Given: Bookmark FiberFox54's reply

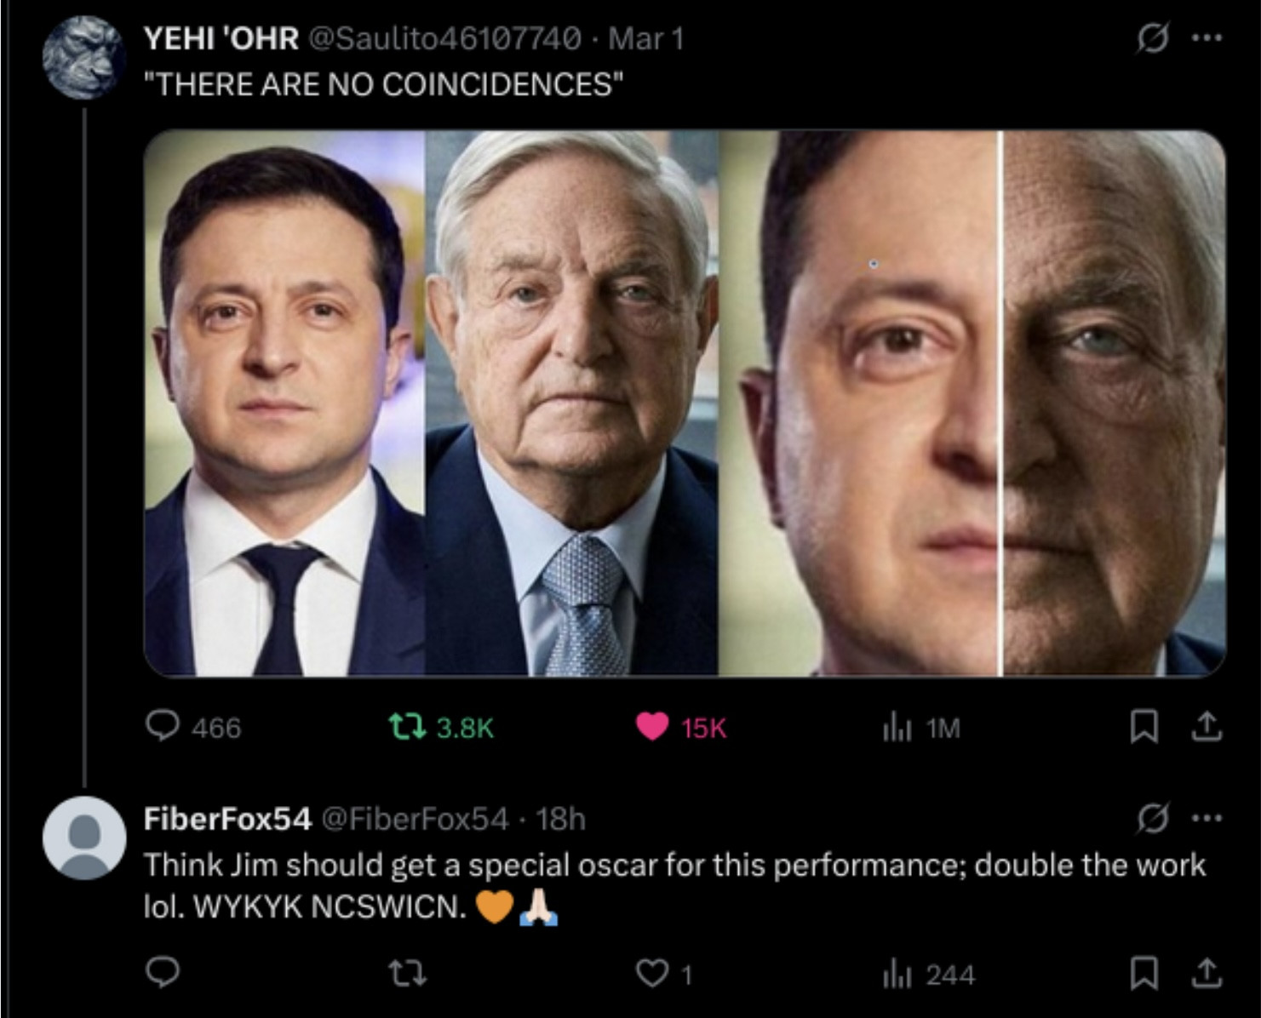Looking at the screenshot, I should point(1143,973).
